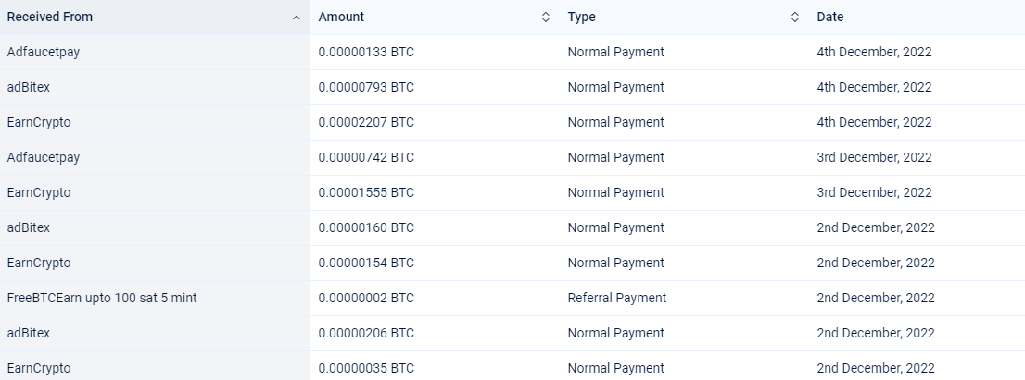Click the Amount column header label
The image size is (1025, 380).
pos(341,17)
